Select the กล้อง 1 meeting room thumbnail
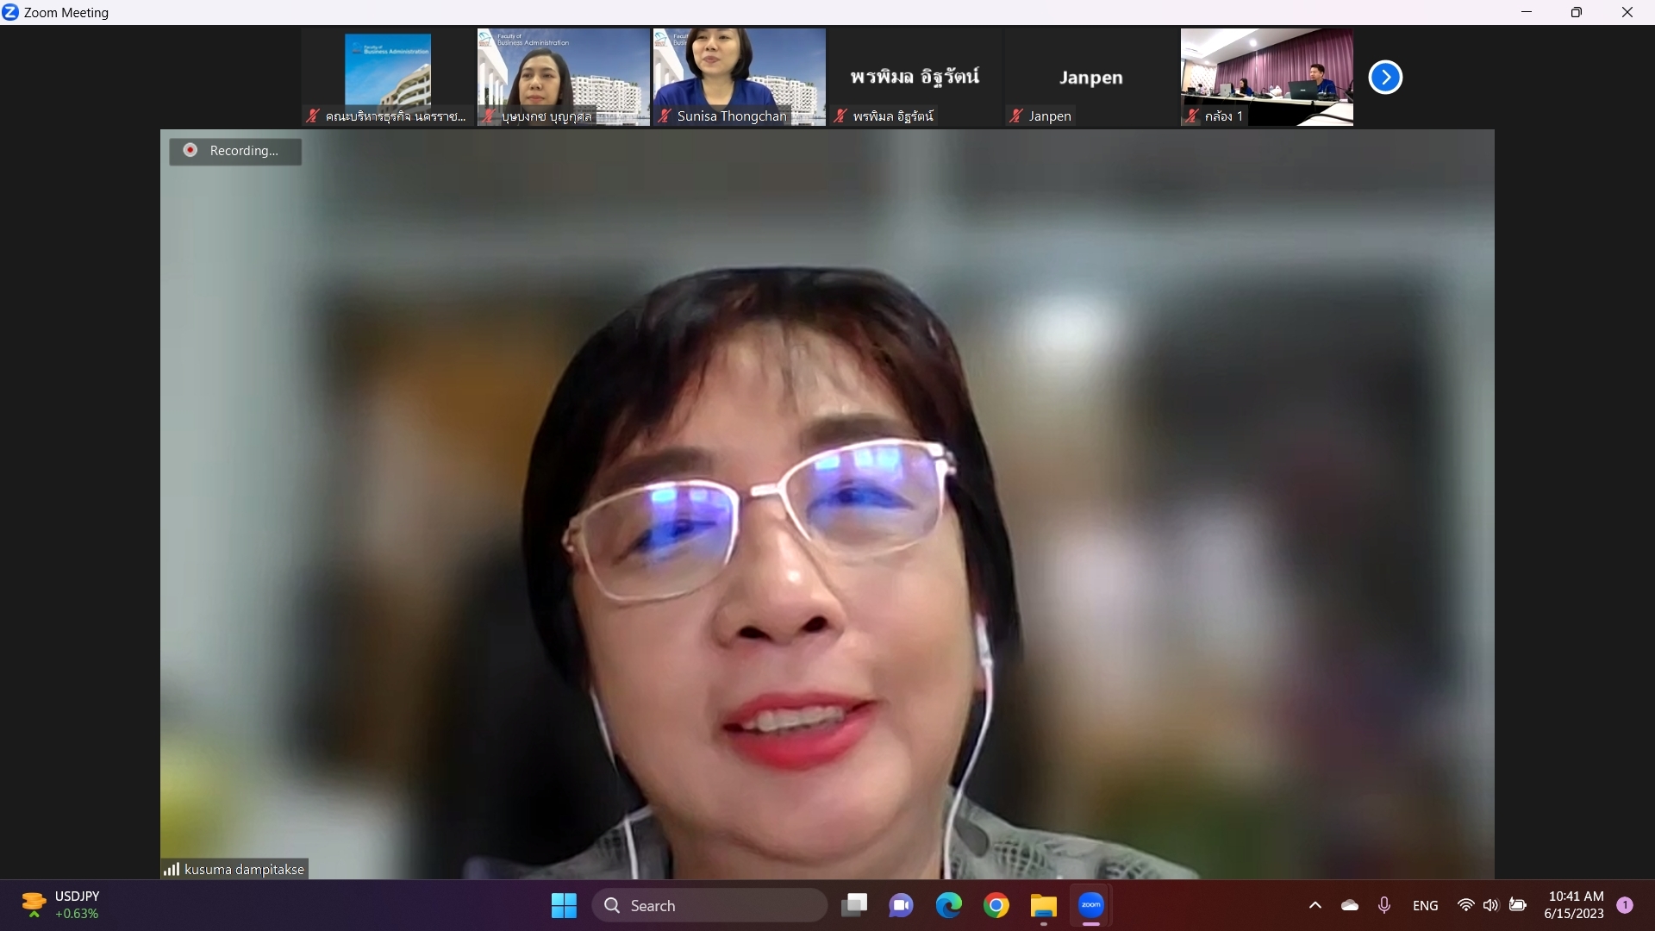This screenshot has width=1655, height=931. pos(1267,77)
